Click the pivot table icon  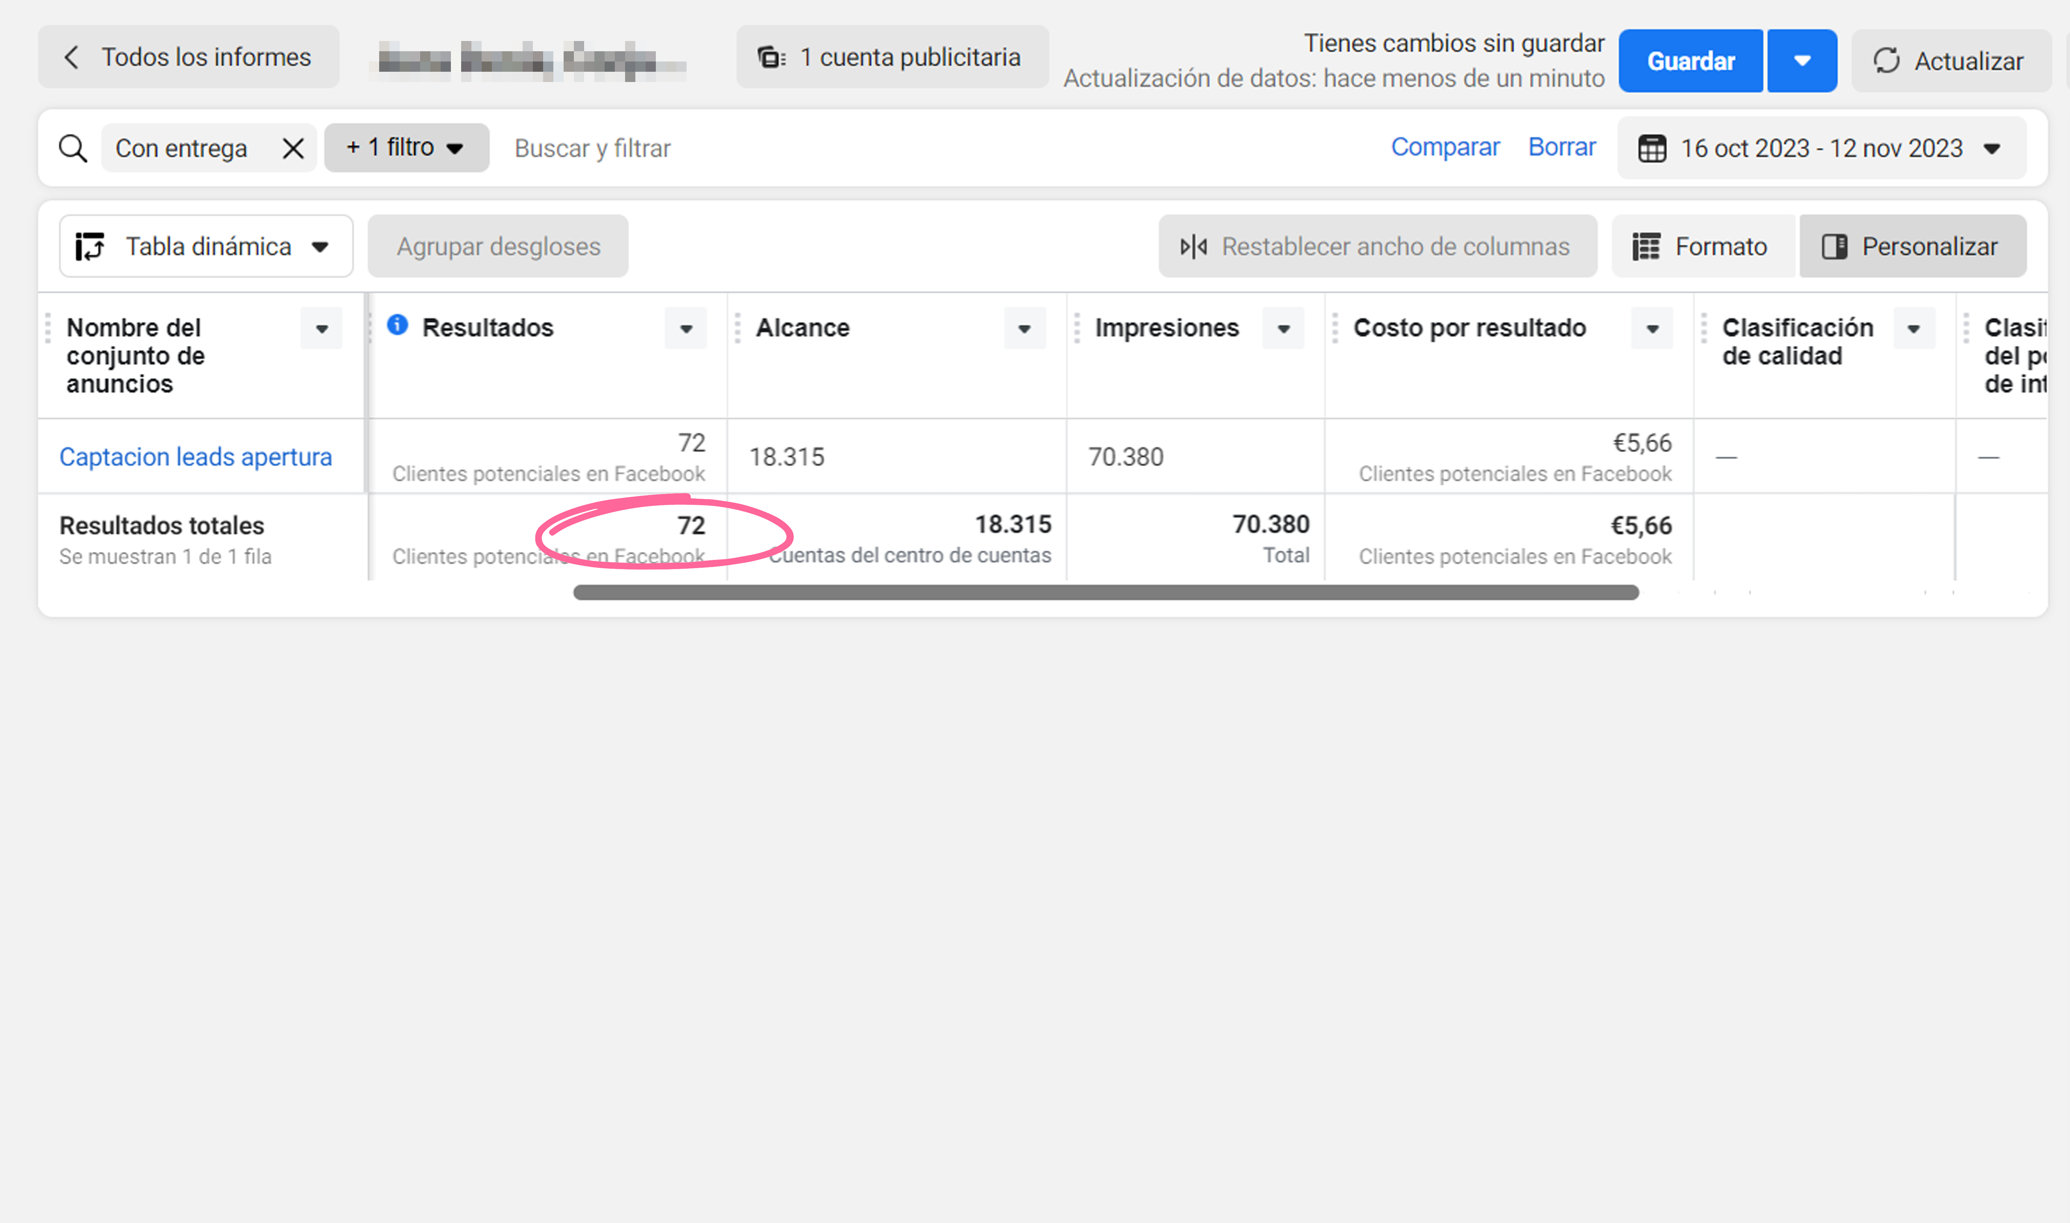tap(90, 246)
